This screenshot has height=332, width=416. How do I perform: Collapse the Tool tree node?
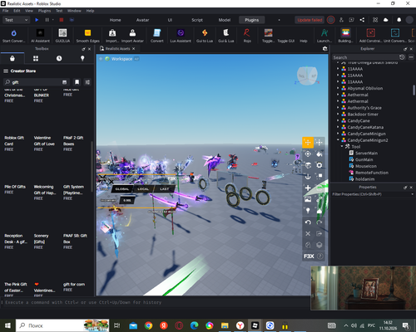point(342,146)
